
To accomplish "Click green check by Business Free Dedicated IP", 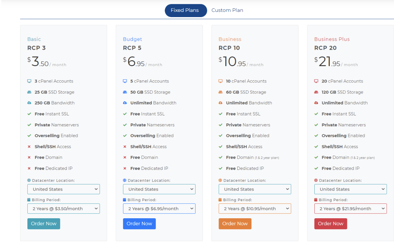I will (x=221, y=169).
